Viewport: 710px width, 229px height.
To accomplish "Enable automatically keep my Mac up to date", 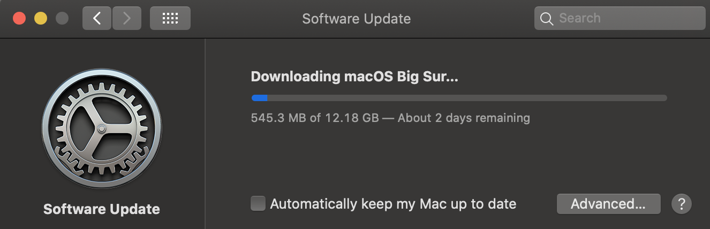I will [x=258, y=204].
